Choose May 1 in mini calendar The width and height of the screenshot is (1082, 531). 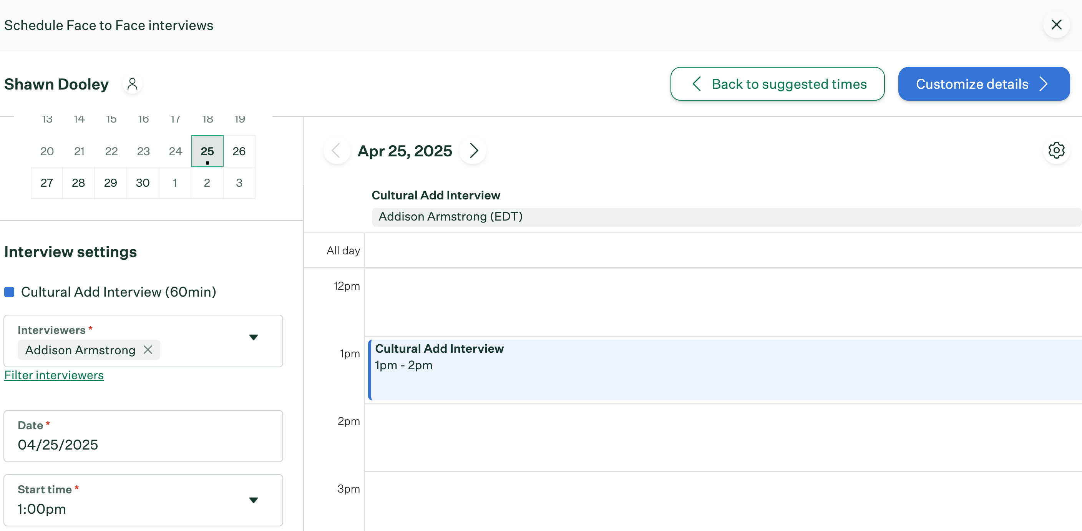pos(175,183)
